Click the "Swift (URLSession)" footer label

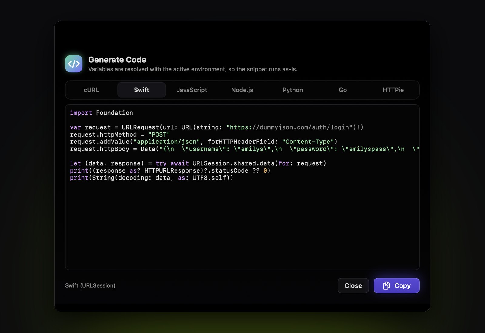coord(90,285)
